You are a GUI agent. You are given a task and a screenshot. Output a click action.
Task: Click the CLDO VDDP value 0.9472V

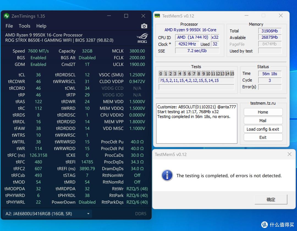coord(137,82)
